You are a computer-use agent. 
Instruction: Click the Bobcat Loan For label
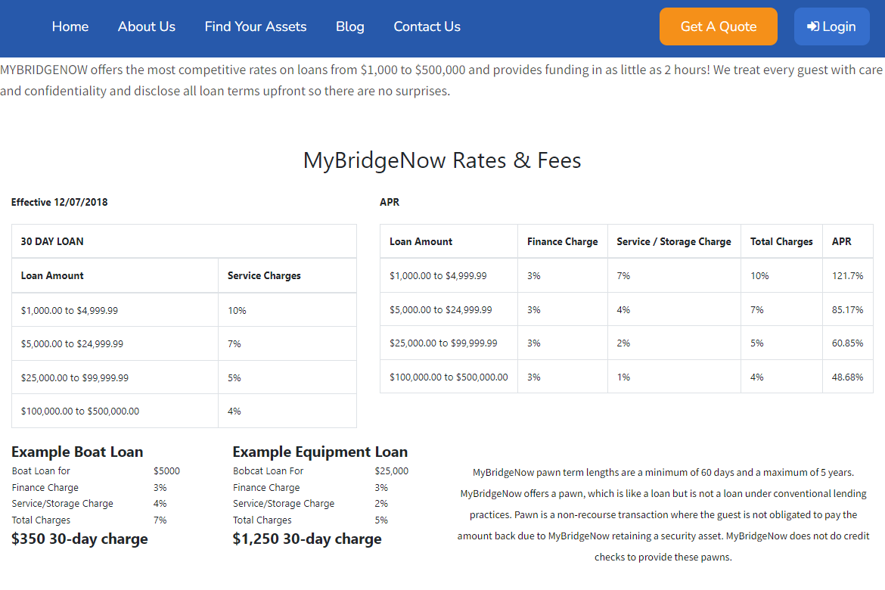click(268, 471)
